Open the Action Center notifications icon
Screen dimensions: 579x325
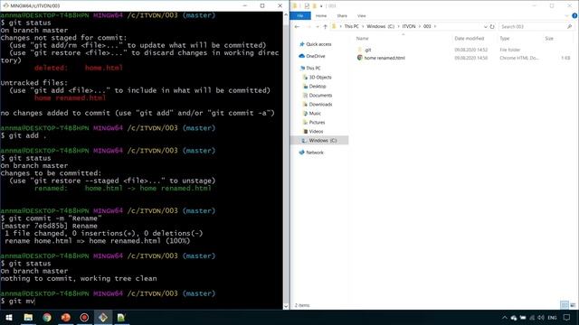pos(567,318)
